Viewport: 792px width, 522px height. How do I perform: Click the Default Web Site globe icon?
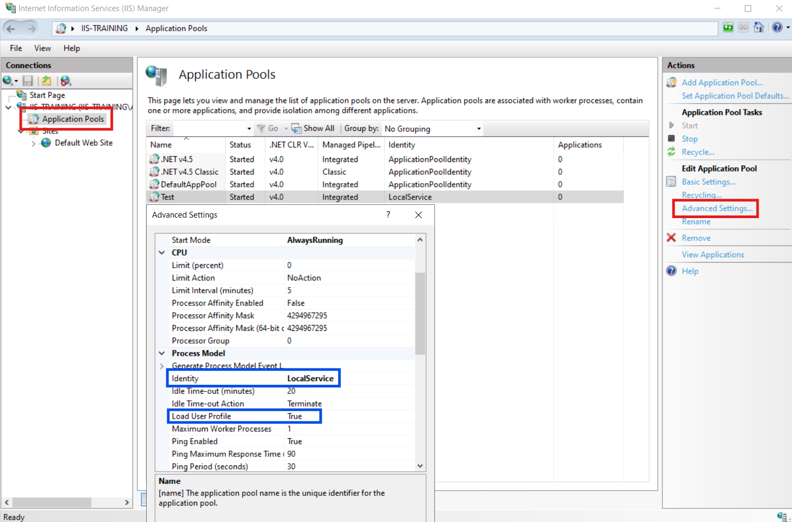pos(46,143)
